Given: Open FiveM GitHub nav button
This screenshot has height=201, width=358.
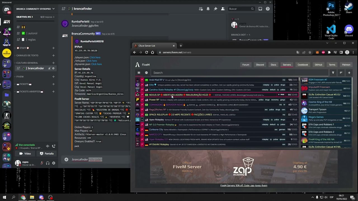Looking at the screenshot, I should [318, 65].
